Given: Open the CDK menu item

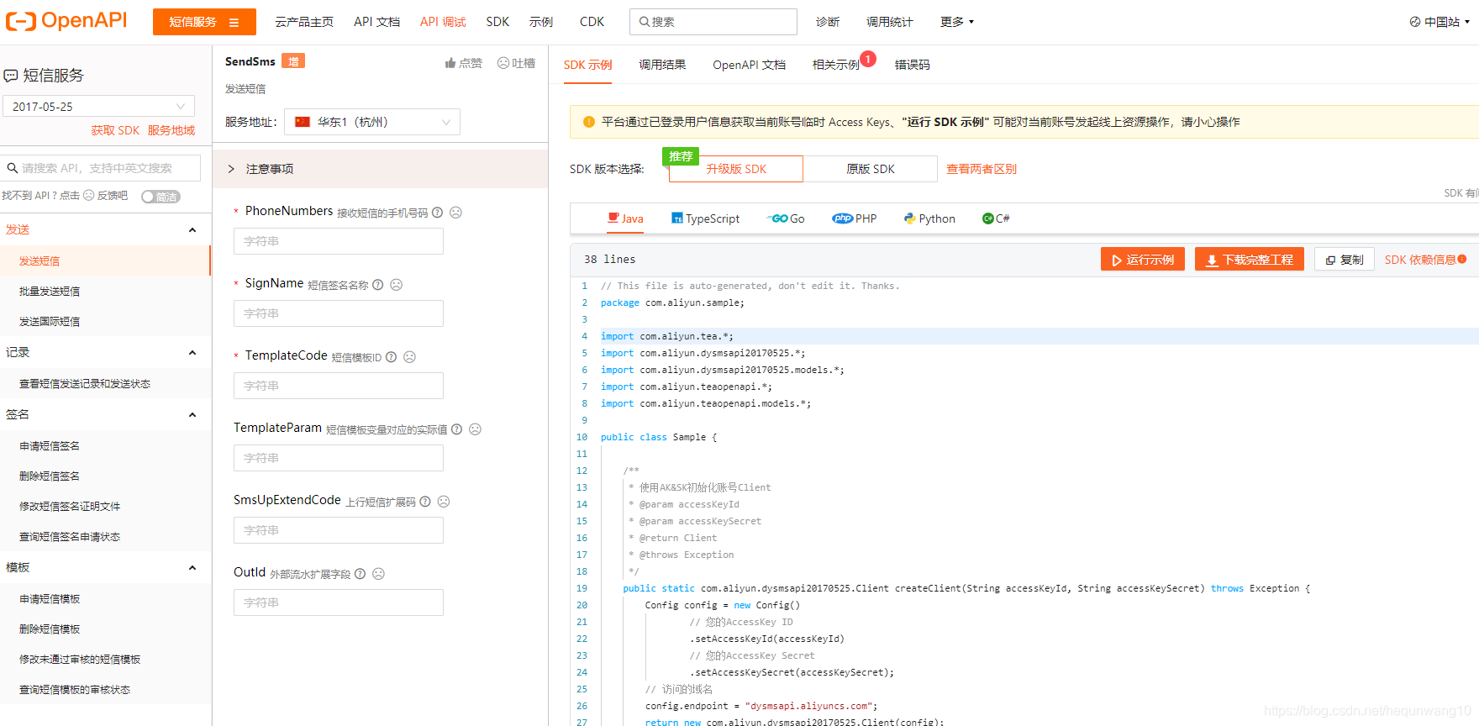Looking at the screenshot, I should pyautogui.click(x=592, y=22).
